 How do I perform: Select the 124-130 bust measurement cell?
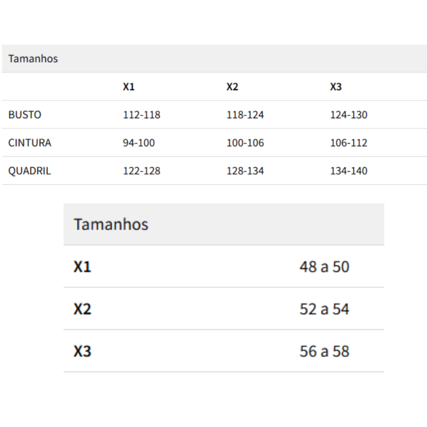point(349,115)
